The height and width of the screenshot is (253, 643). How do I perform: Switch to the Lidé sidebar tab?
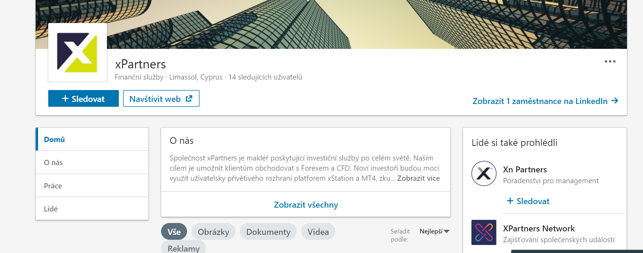[x=51, y=209]
